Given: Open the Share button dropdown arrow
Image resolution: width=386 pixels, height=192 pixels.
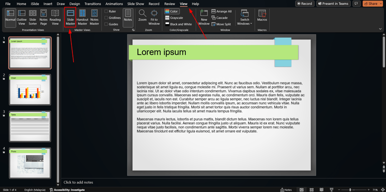Looking at the screenshot, I should [381, 4].
